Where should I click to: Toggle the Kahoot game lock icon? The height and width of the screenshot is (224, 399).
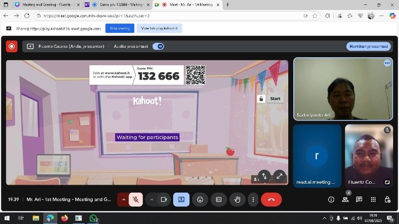click(x=261, y=99)
